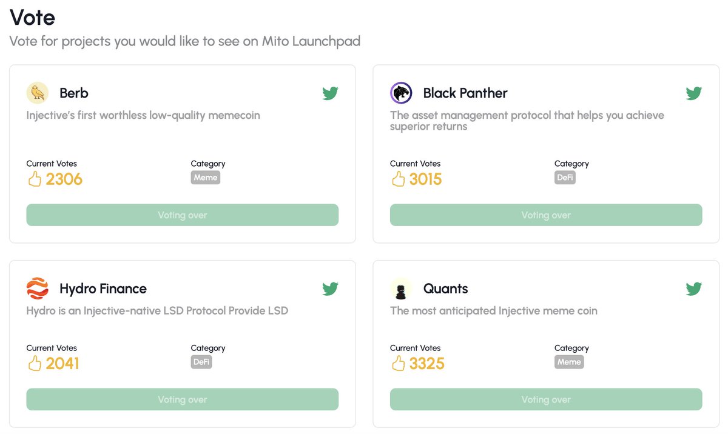
Task: Click thumbs-up icon beside 3325 votes
Action: [x=398, y=363]
